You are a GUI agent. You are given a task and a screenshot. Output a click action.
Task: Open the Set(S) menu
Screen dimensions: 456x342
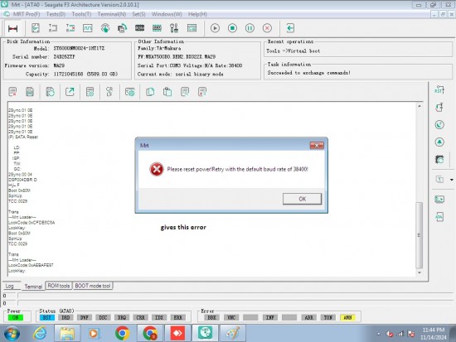(138, 14)
